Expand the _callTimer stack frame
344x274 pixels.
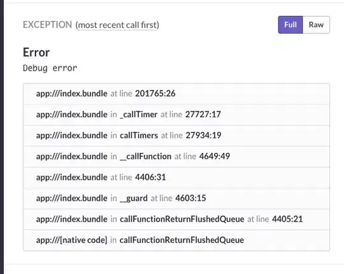(x=176, y=115)
